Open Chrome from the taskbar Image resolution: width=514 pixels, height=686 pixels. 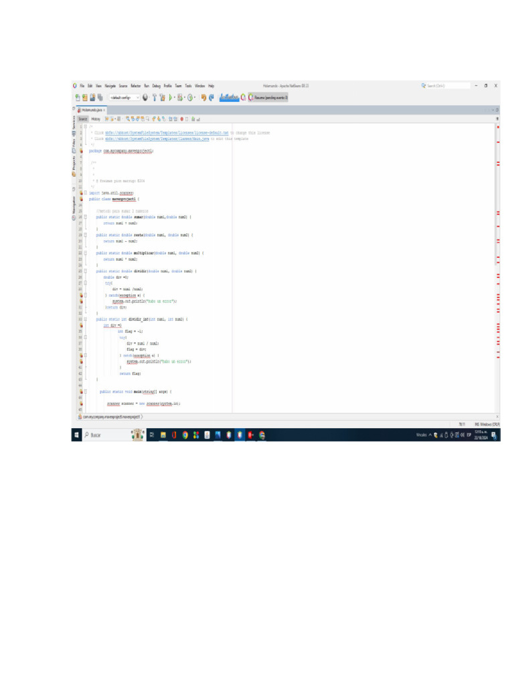[185, 435]
